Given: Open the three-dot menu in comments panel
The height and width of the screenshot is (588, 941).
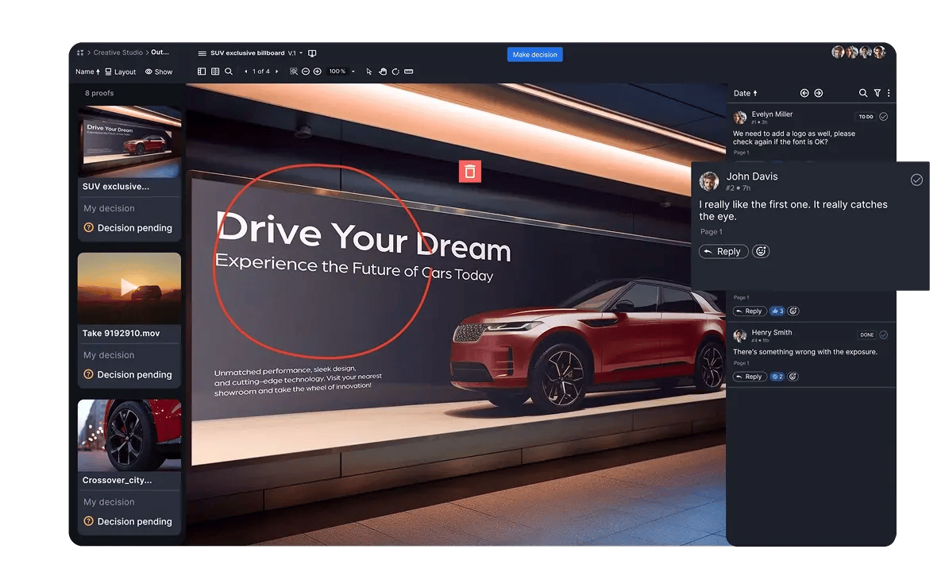Looking at the screenshot, I should (x=889, y=93).
